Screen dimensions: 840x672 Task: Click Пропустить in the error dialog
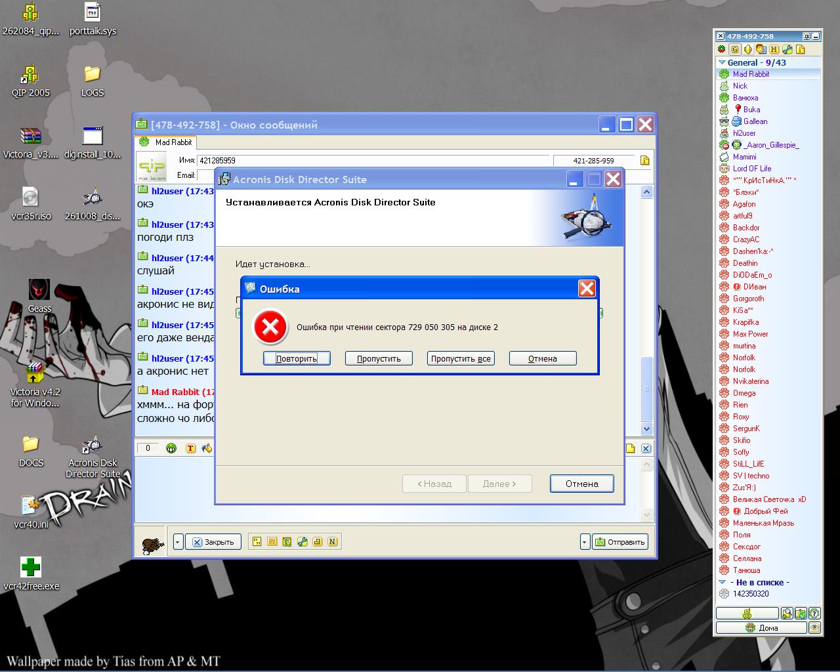pos(379,358)
